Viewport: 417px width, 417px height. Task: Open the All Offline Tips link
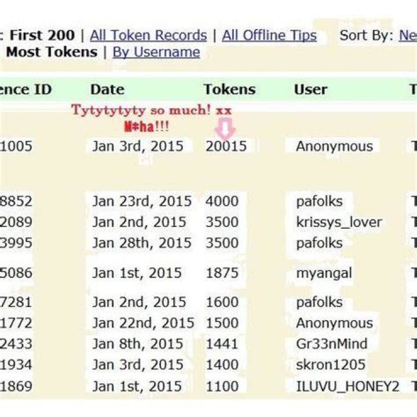tap(269, 36)
